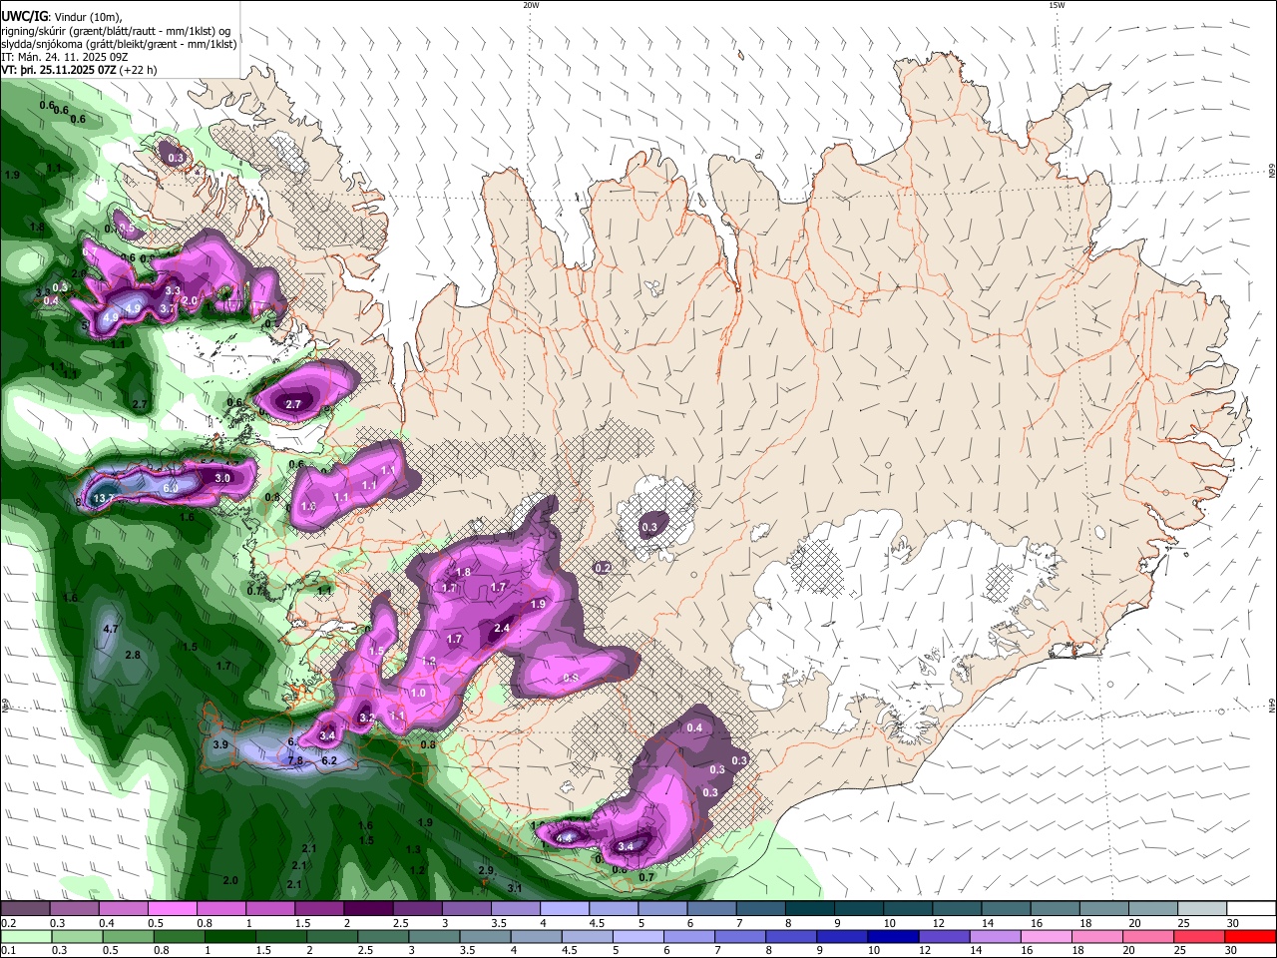Click the white swatch labeled 30 in top scale
The width and height of the screenshot is (1277, 958).
tap(1250, 909)
